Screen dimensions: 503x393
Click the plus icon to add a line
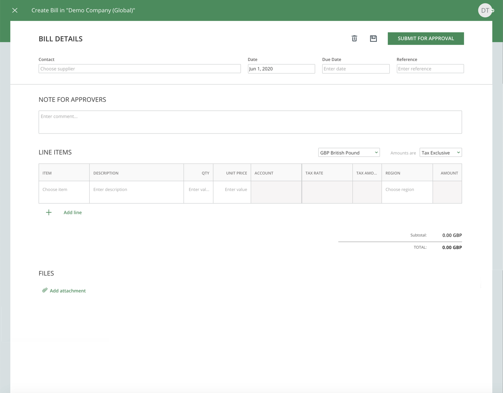pyautogui.click(x=48, y=212)
